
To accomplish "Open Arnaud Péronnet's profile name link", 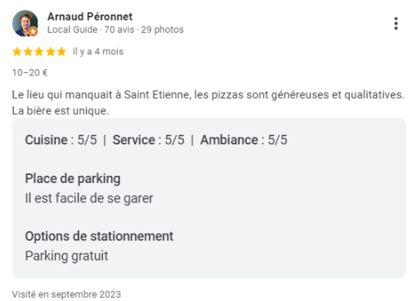I will (90, 17).
